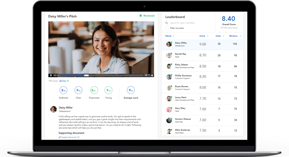Sort leaderboard by Reviews column
Viewport: 289px width, 157px height.
point(235,36)
